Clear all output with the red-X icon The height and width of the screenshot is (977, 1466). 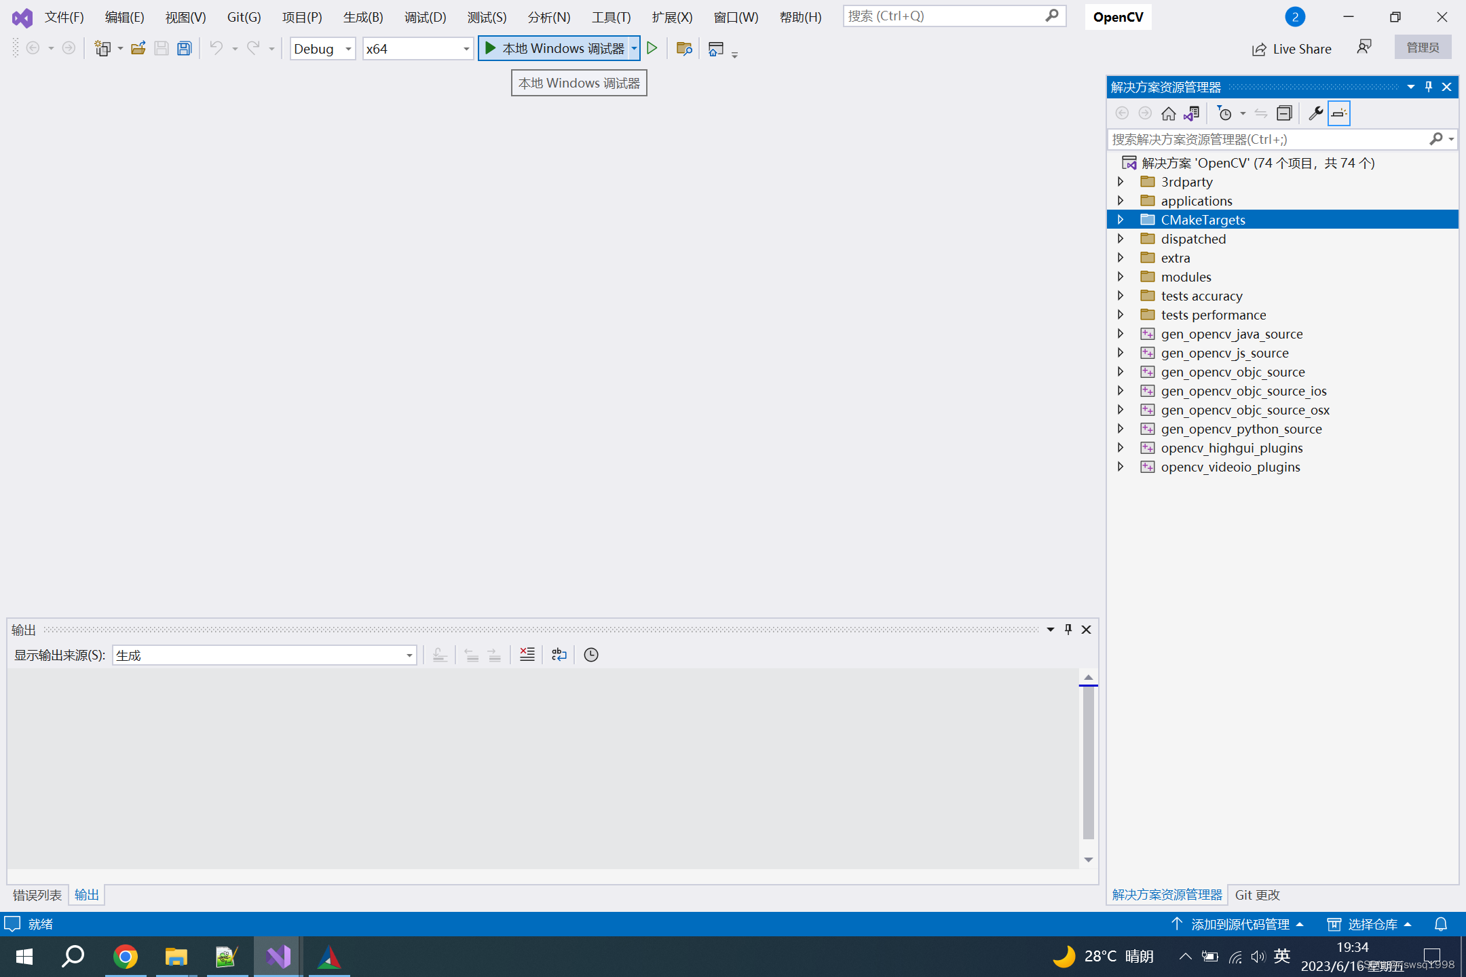click(527, 655)
